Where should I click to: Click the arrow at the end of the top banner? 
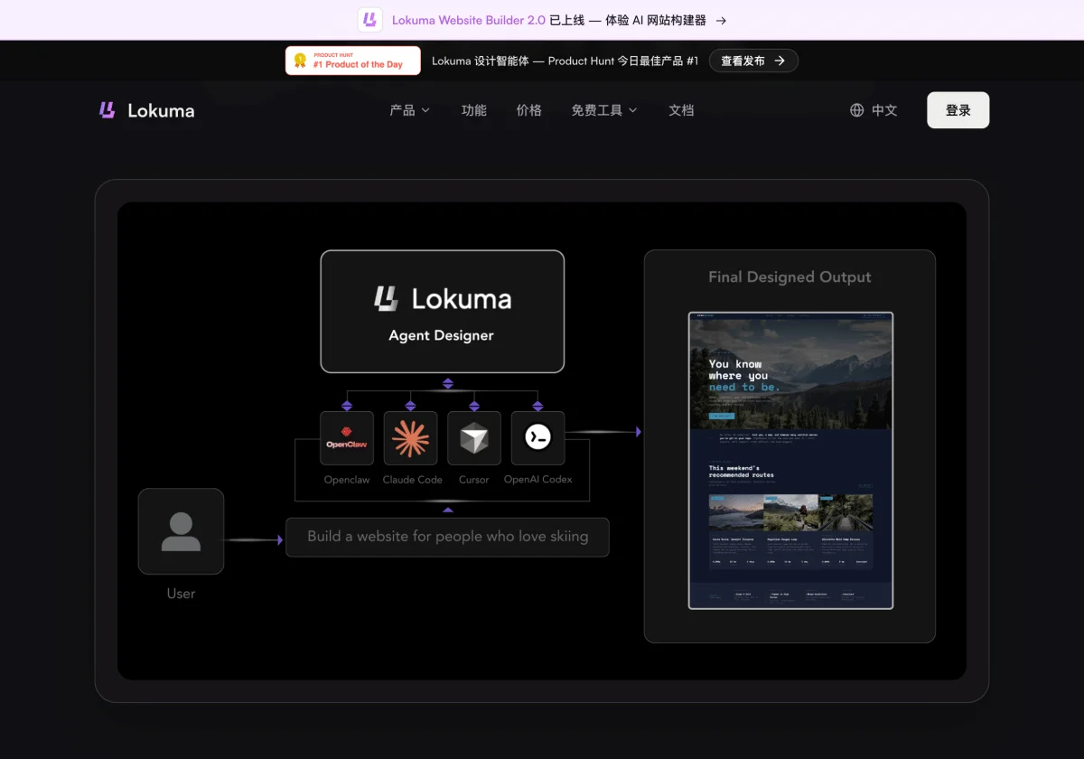click(721, 20)
